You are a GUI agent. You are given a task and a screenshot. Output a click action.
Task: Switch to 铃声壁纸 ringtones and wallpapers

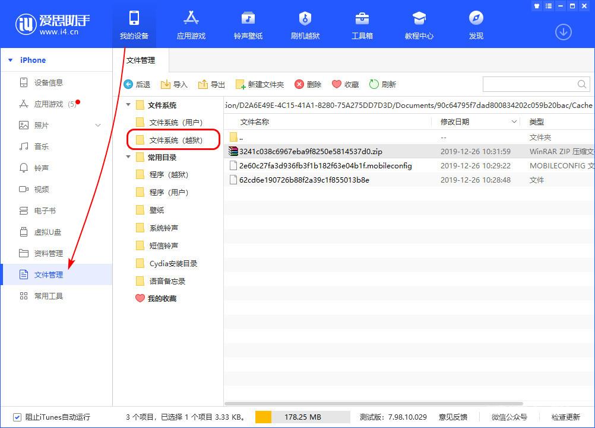(x=248, y=24)
